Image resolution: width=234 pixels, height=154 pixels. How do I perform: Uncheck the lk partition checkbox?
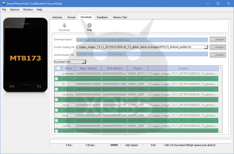click(x=56, y=84)
